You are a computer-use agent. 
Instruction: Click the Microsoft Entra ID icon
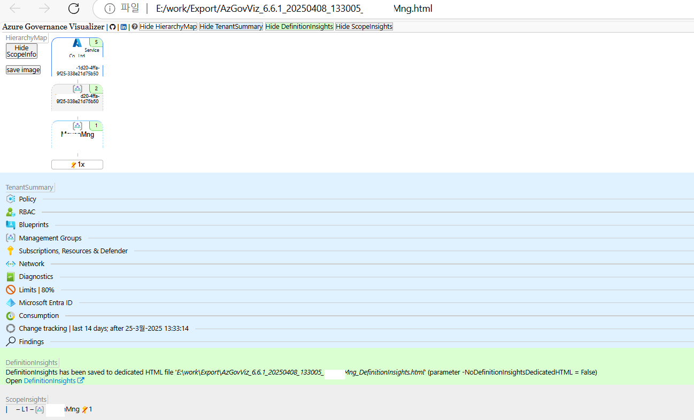point(11,302)
